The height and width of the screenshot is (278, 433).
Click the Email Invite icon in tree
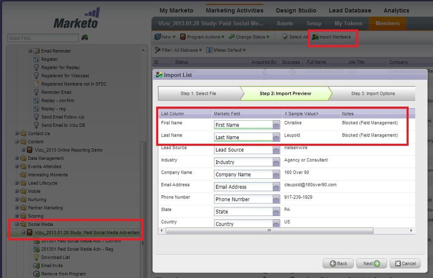pos(36,265)
